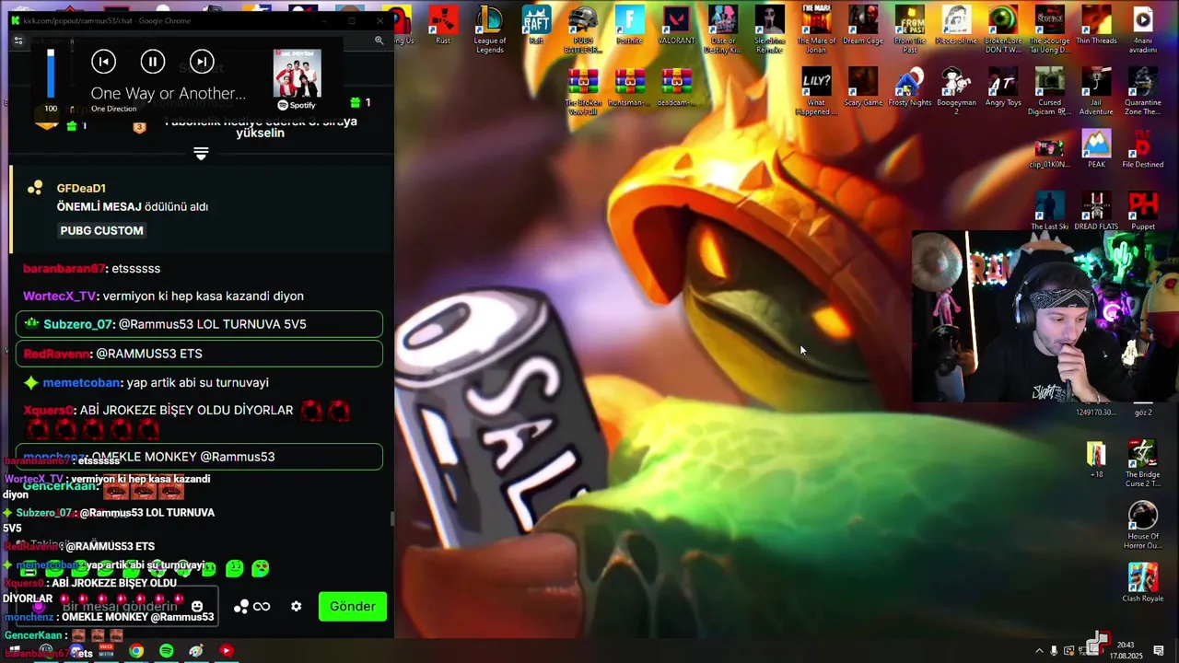This screenshot has width=1179, height=663.
Task: Launch the Dream Cage desktop icon
Action: [863, 25]
